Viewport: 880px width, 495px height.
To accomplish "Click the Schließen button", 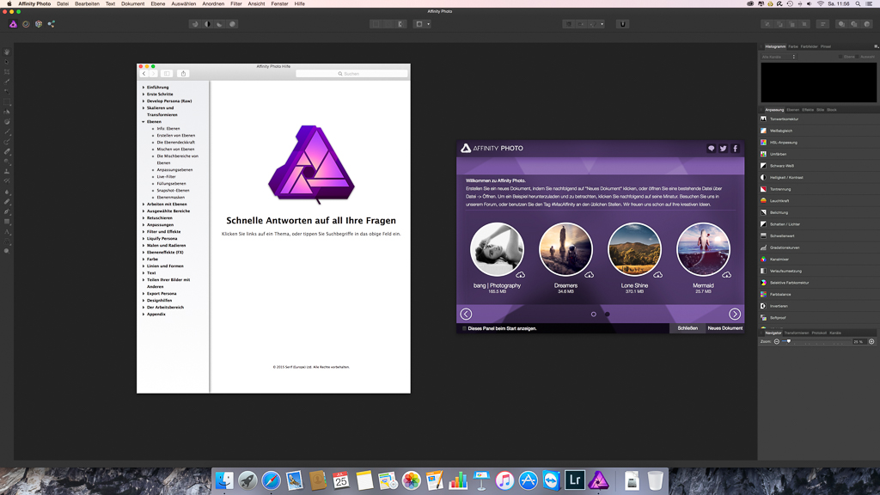I will (687, 328).
